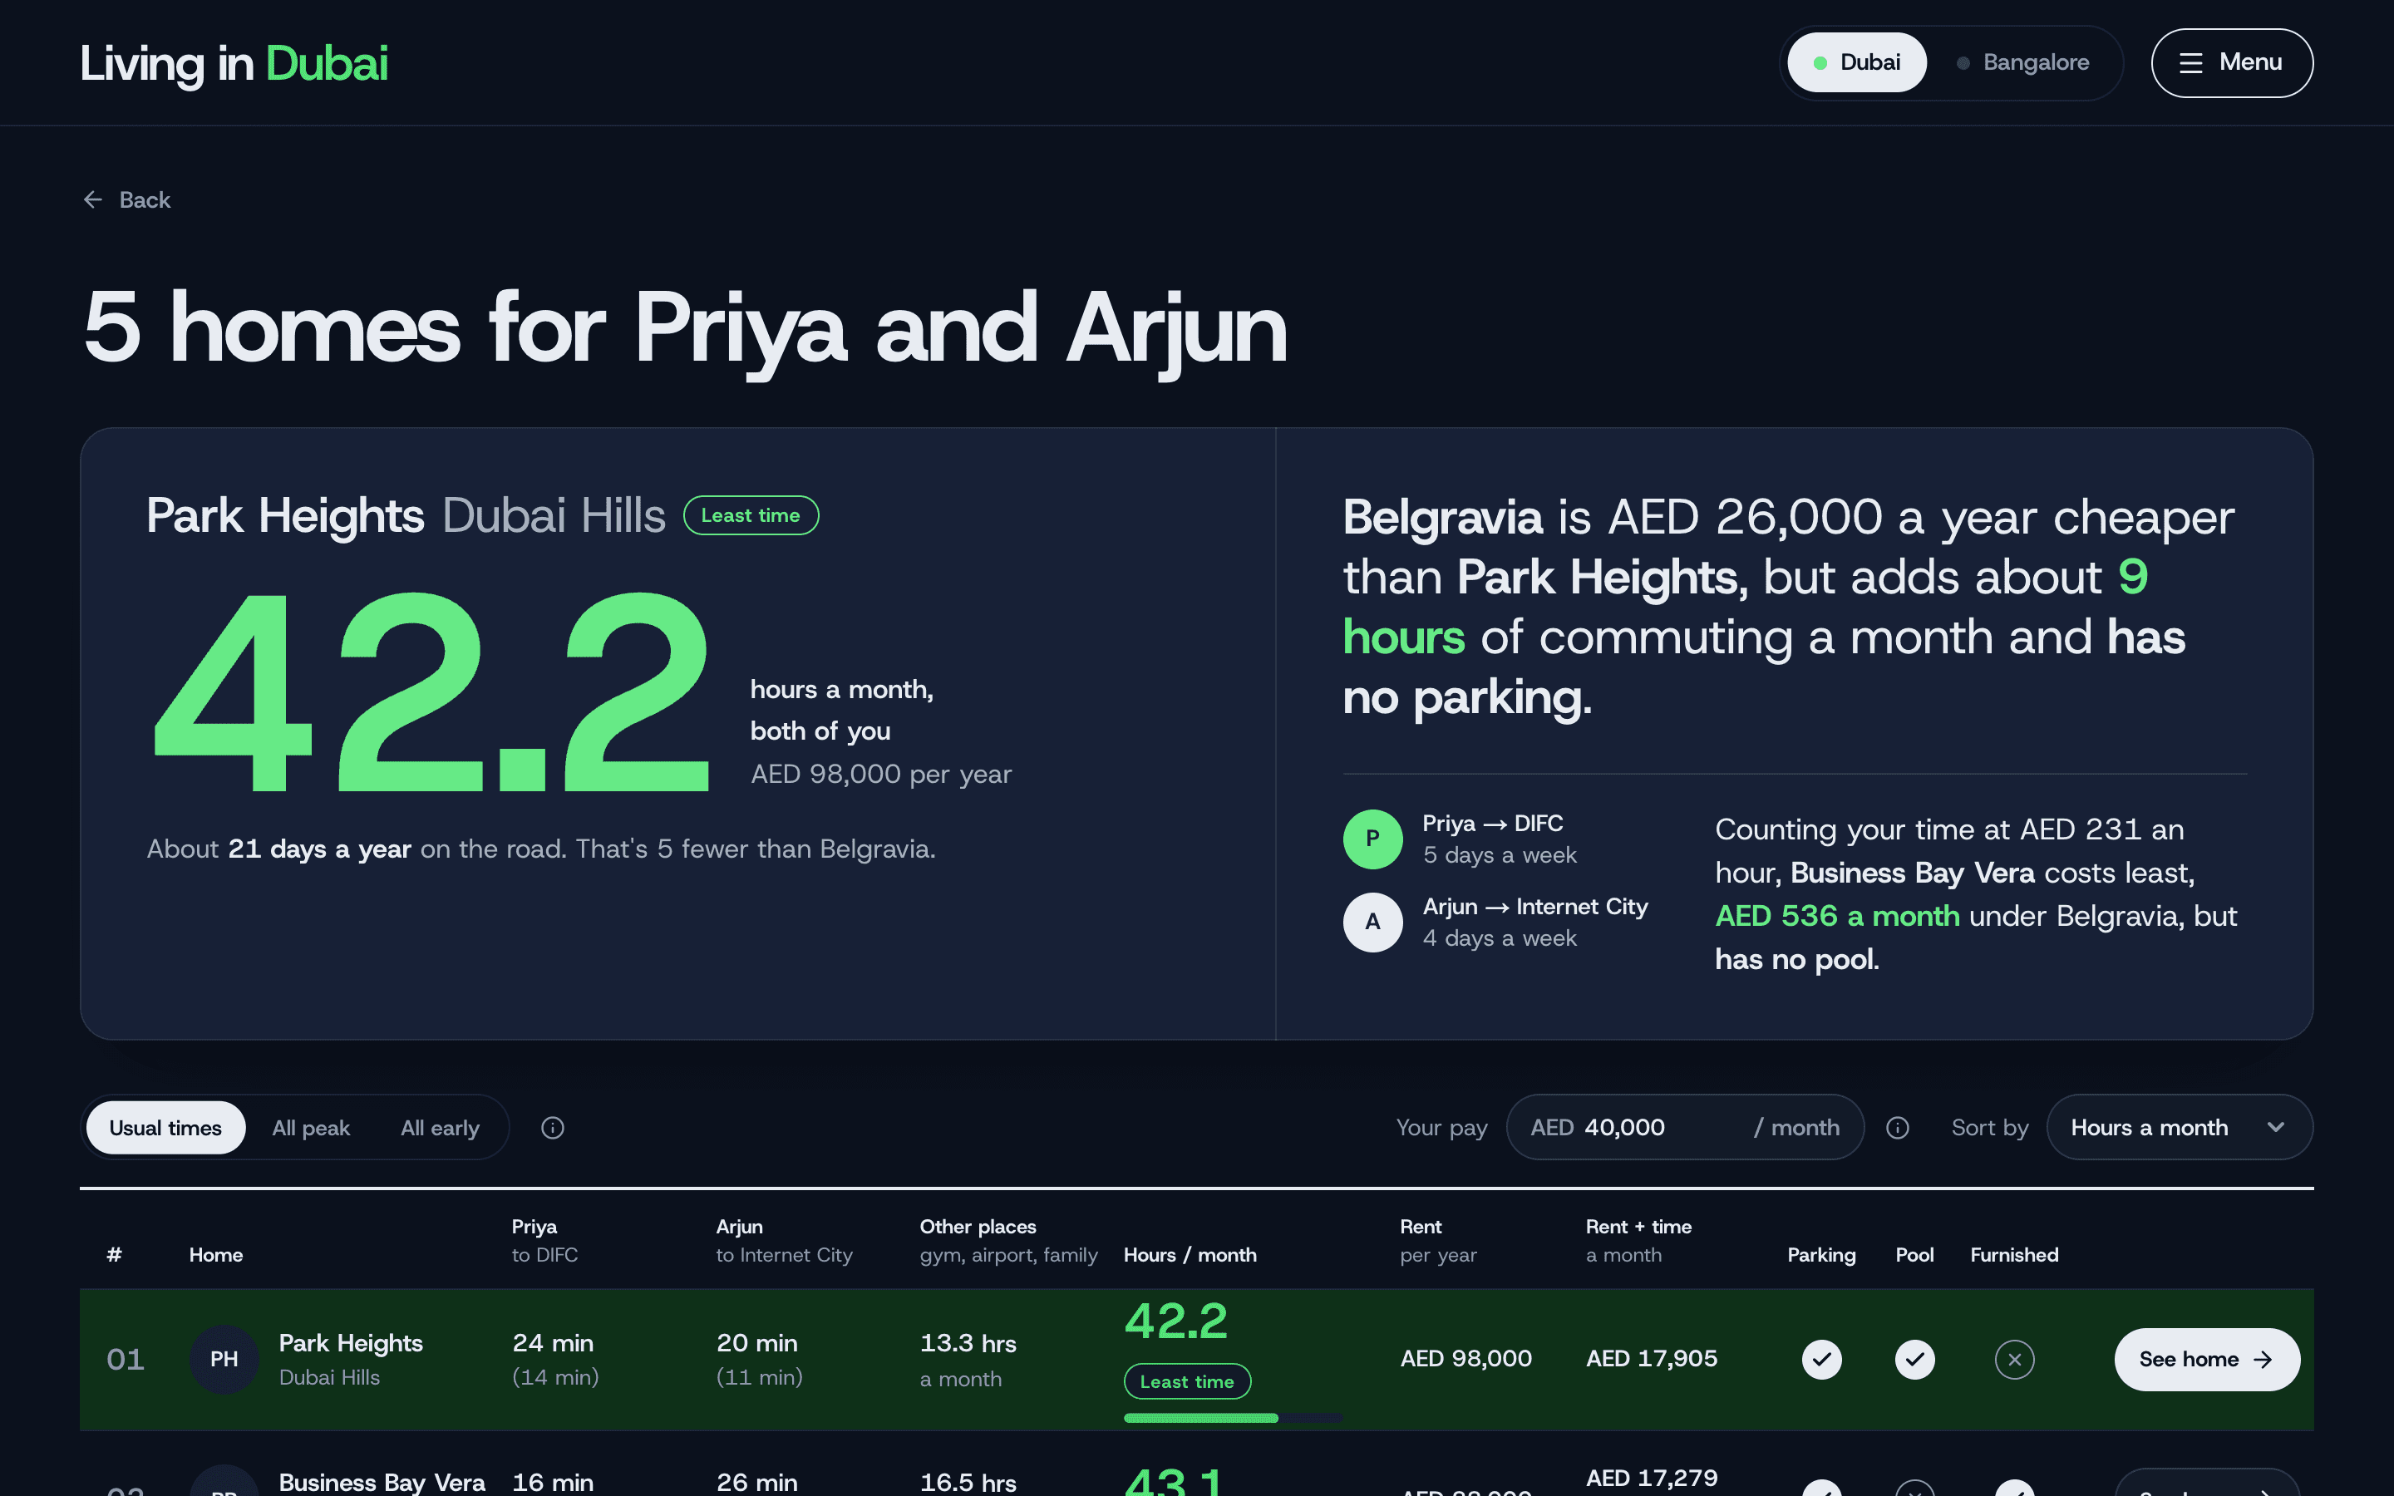2394x1496 pixels.
Task: Click Other places column header
Action: tap(1008, 1241)
